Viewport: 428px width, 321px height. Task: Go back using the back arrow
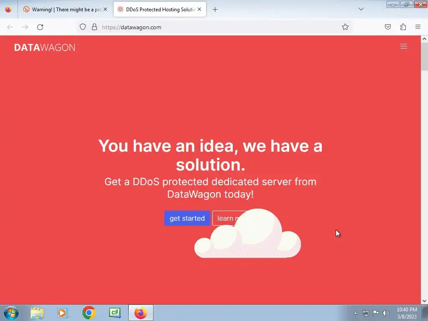(10, 27)
